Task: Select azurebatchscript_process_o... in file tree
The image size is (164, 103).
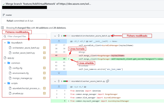Action: coord(27,88)
